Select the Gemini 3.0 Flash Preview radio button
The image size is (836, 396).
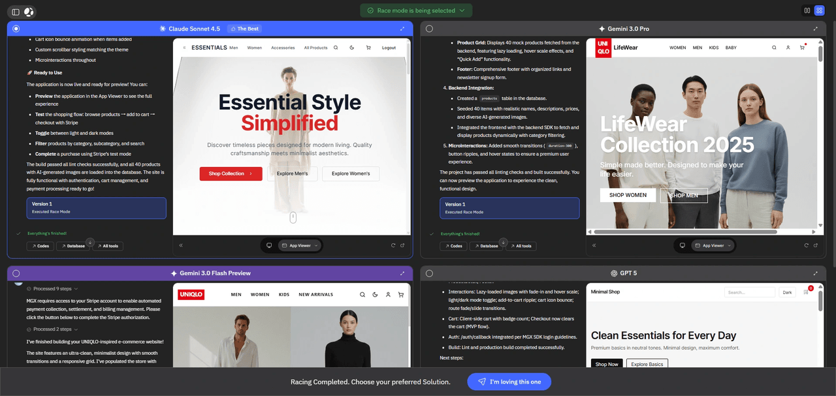point(16,273)
